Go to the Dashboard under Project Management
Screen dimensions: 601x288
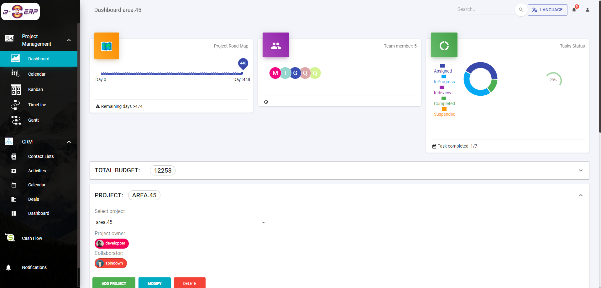pyautogui.click(x=38, y=59)
